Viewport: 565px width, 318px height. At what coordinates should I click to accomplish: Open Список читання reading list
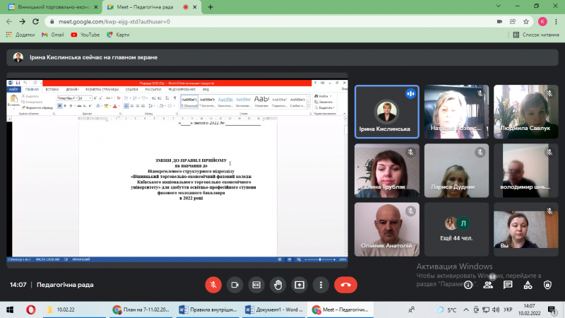pyautogui.click(x=536, y=35)
